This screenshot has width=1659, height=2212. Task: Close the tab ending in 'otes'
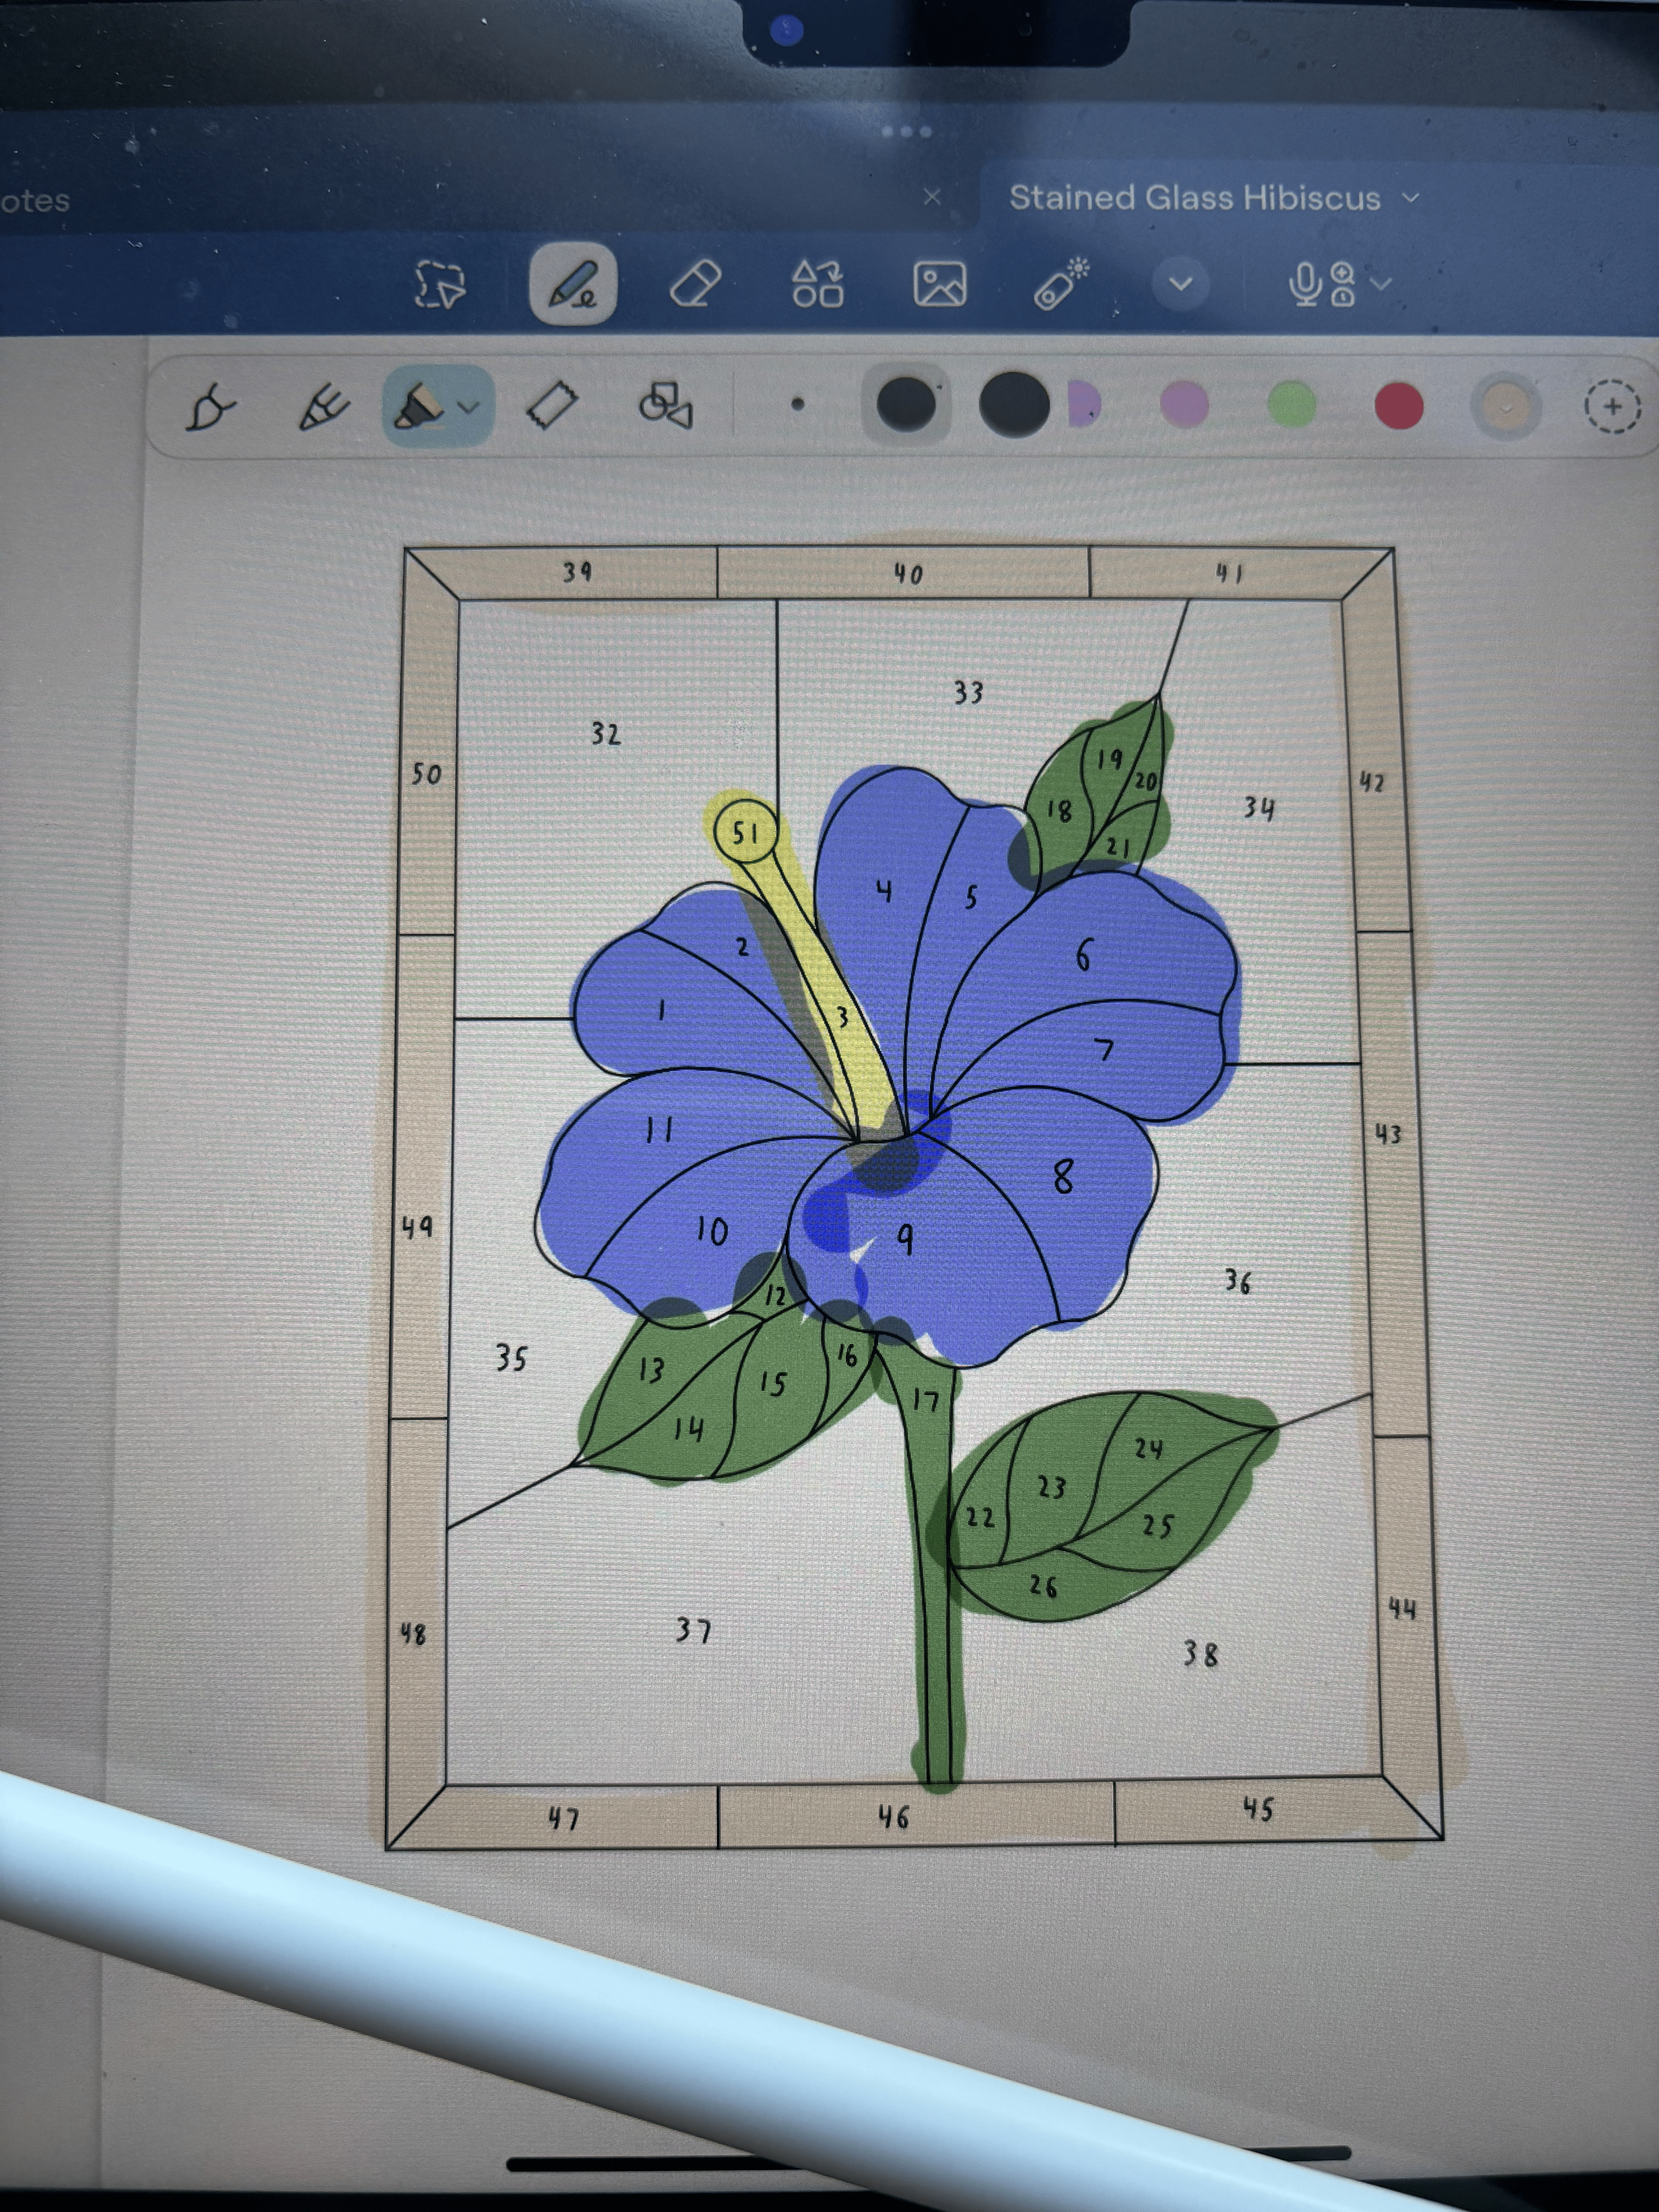[x=932, y=197]
